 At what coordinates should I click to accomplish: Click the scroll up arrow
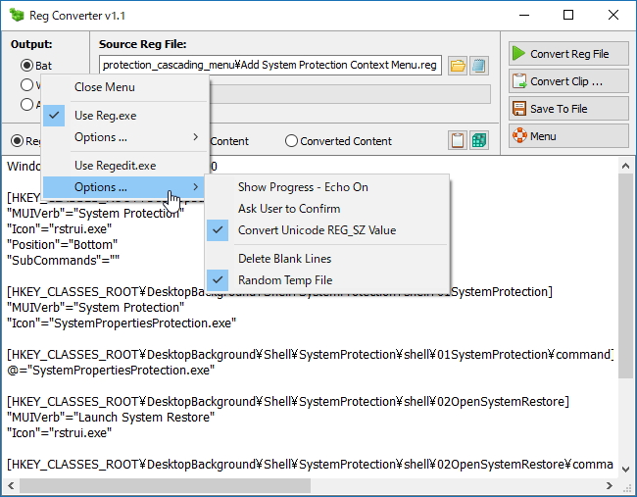pos(625,166)
